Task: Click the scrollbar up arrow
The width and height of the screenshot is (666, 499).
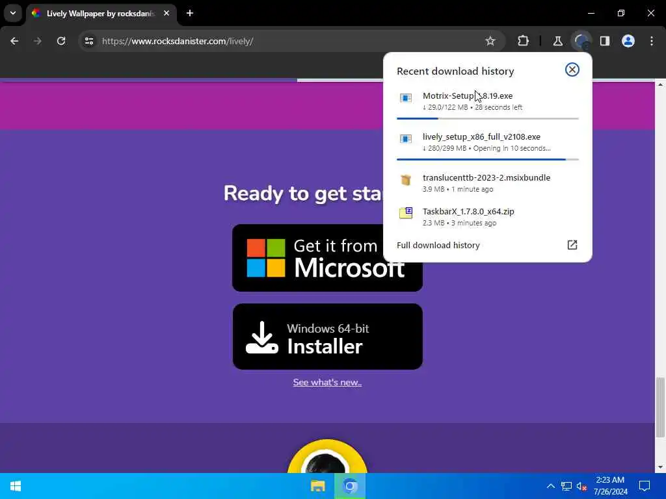Action: point(660,85)
